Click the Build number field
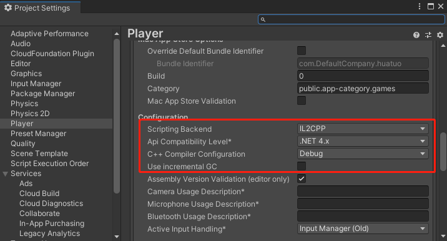 tap(363, 76)
